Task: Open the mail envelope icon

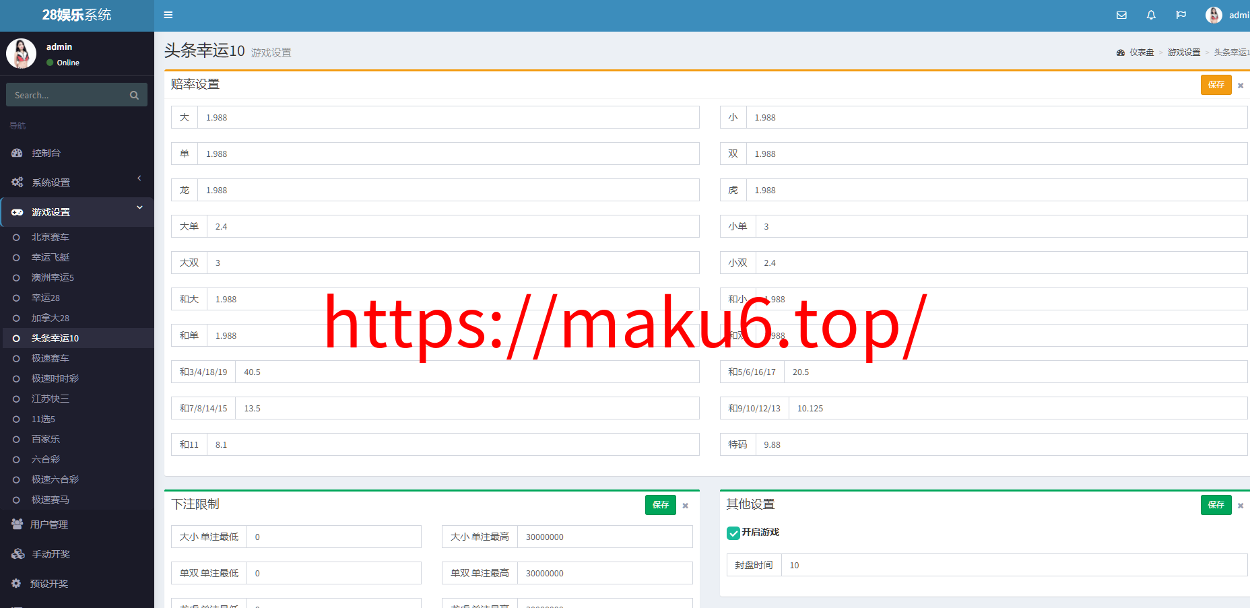Action: (1121, 15)
